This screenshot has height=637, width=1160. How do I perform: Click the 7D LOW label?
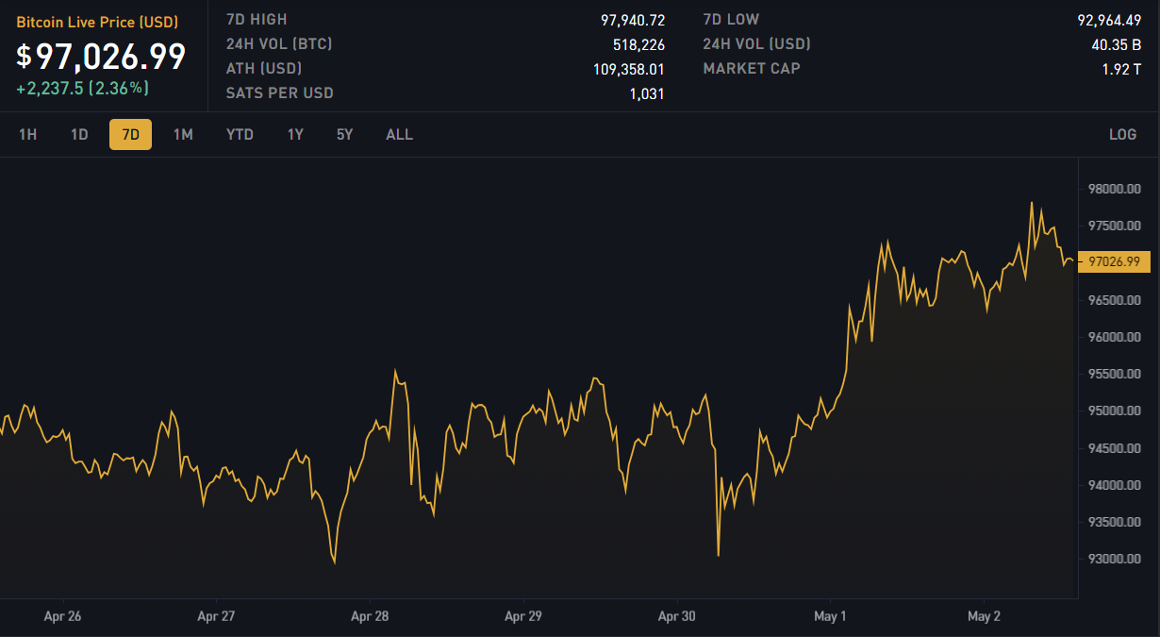click(x=731, y=20)
